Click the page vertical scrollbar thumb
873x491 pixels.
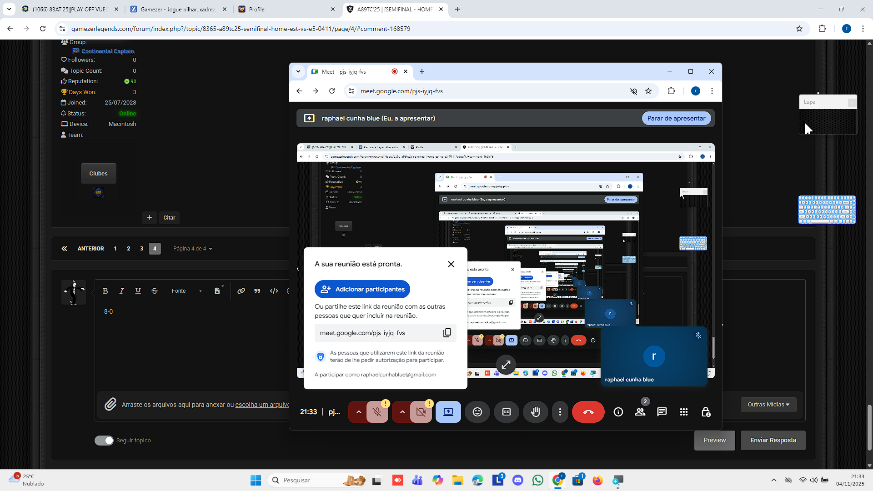[x=869, y=427]
